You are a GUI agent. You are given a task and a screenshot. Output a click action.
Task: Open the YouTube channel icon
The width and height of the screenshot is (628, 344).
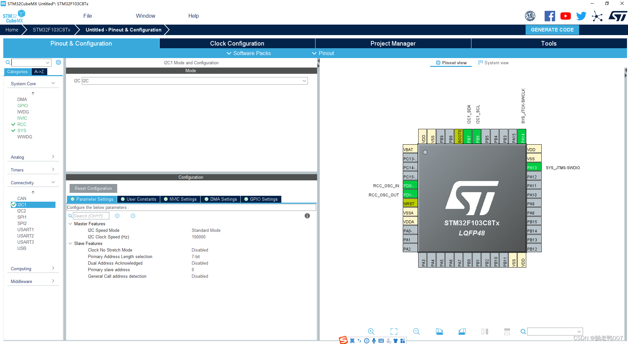click(x=565, y=16)
